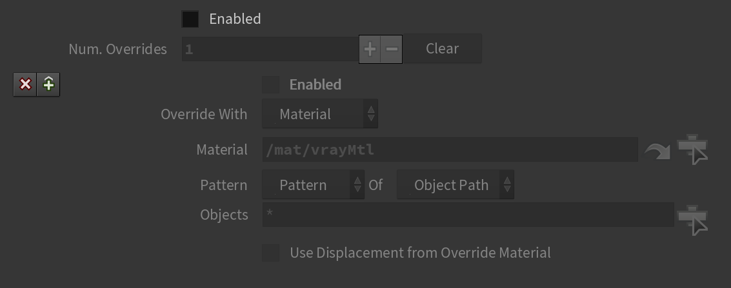
Task: Remove override with red X icon
Action: pos(25,84)
